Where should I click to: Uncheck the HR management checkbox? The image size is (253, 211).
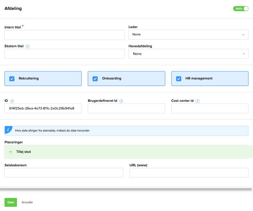tap(179, 79)
